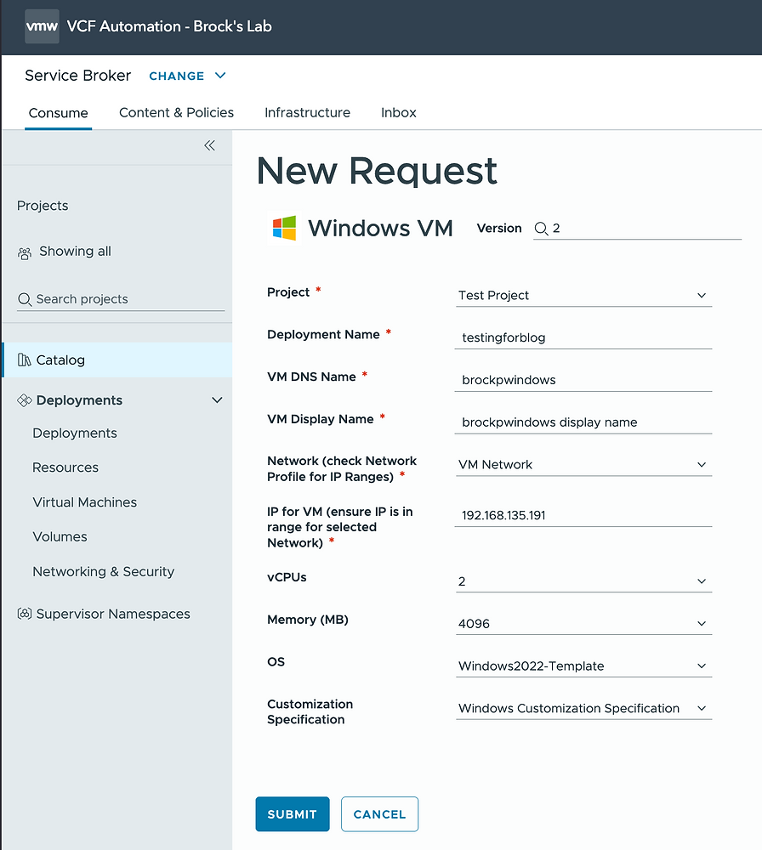The width and height of the screenshot is (762, 850).
Task: Open the Project dropdown
Action: [583, 296]
